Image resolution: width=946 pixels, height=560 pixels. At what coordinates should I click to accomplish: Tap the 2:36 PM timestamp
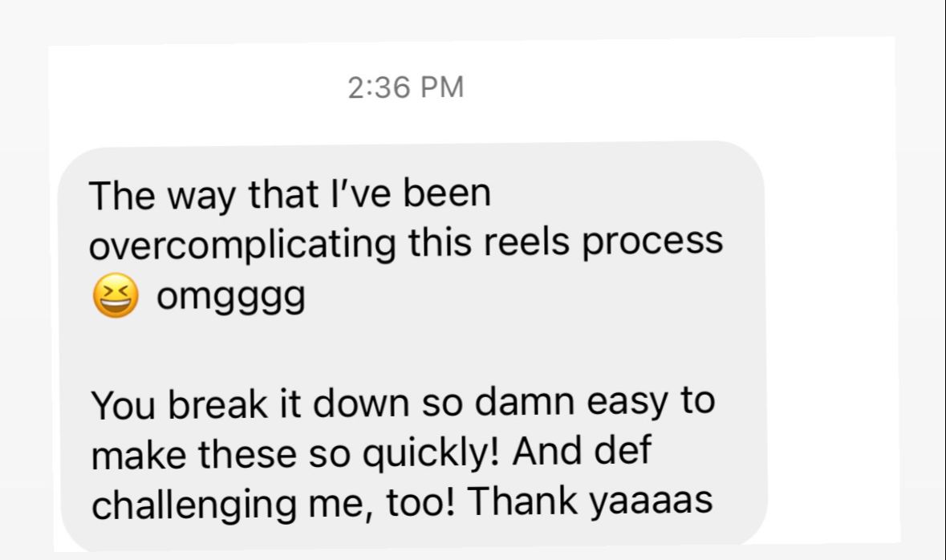[405, 87]
